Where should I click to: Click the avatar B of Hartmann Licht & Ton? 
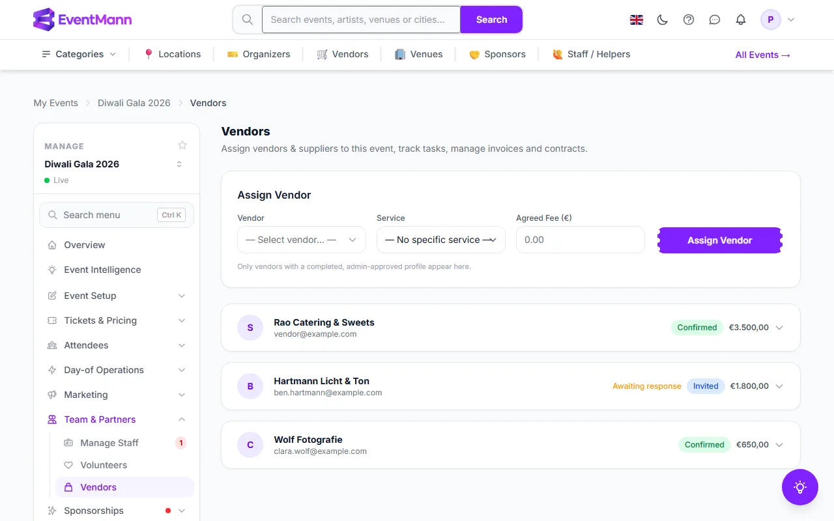250,386
